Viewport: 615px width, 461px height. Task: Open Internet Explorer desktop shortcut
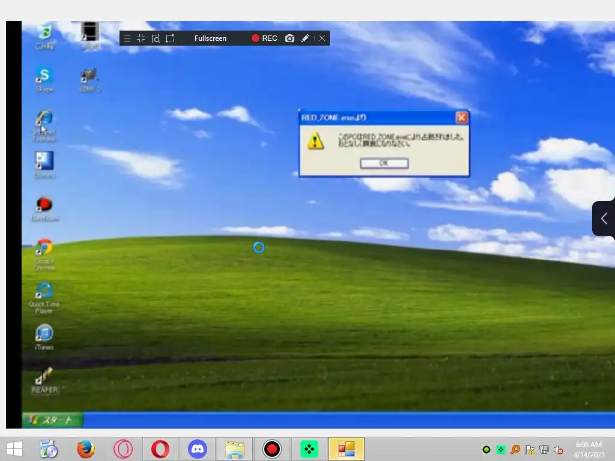pos(44,126)
